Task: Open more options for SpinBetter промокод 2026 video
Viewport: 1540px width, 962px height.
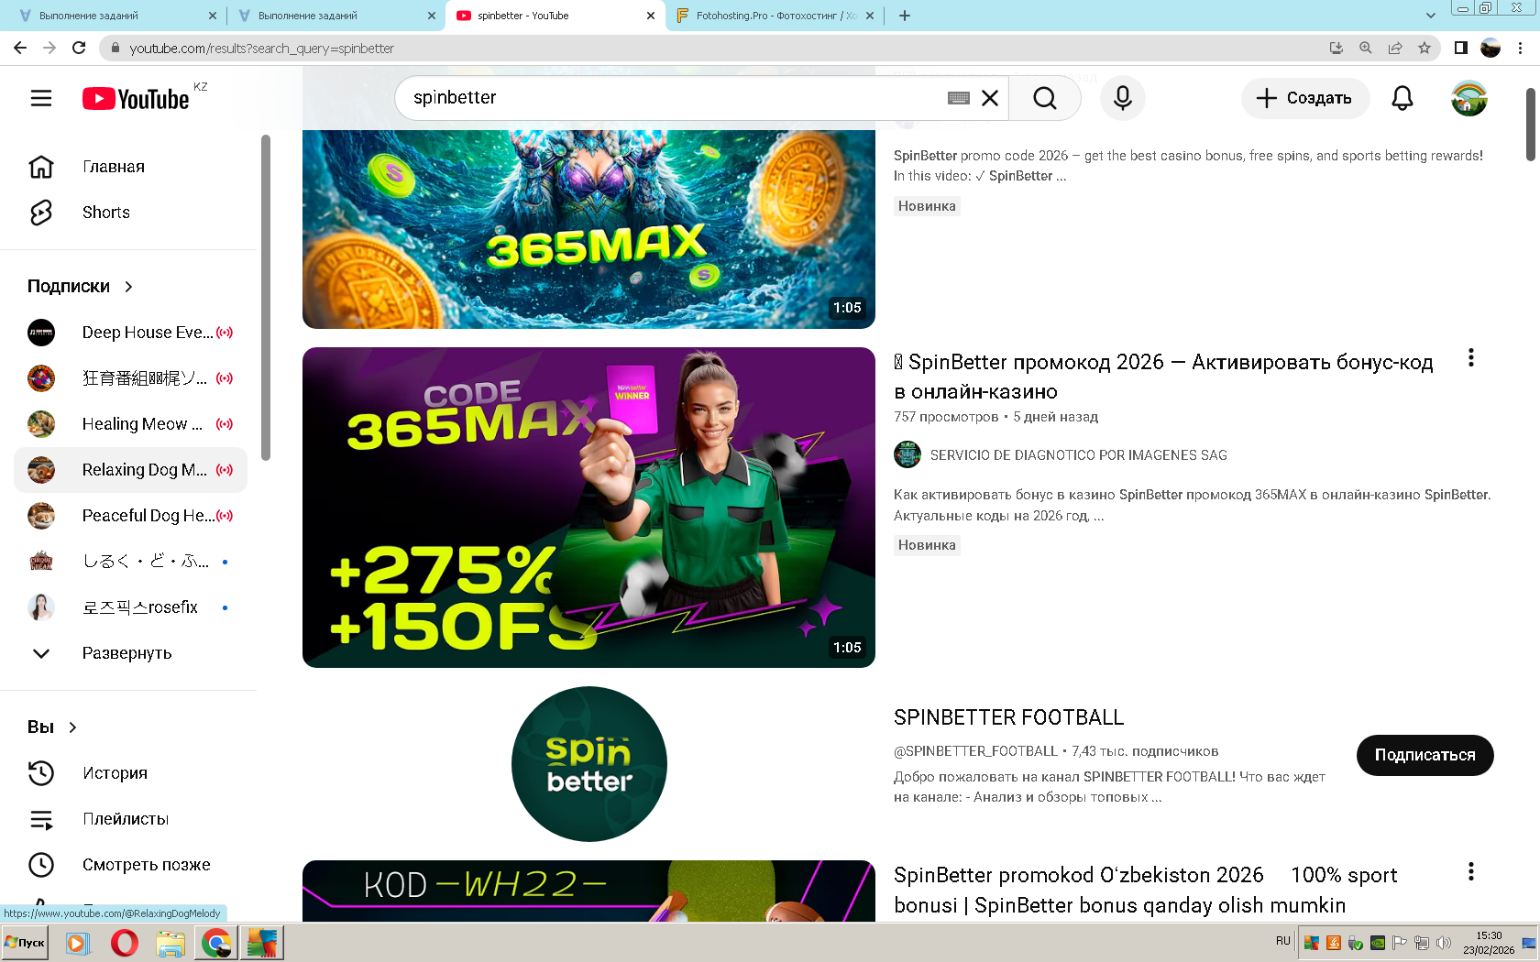Action: click(1471, 358)
